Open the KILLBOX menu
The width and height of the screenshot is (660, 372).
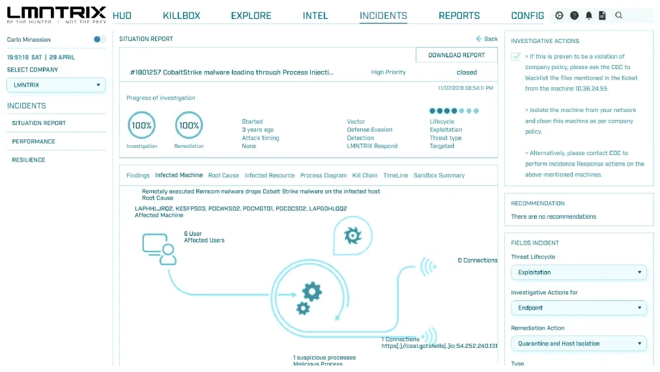click(x=181, y=16)
